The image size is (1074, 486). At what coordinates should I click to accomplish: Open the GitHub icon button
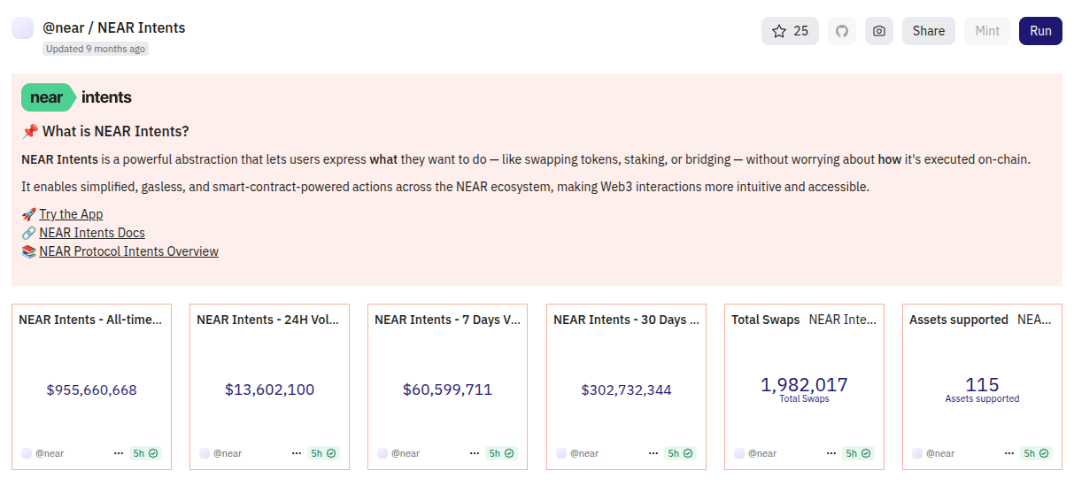(842, 31)
